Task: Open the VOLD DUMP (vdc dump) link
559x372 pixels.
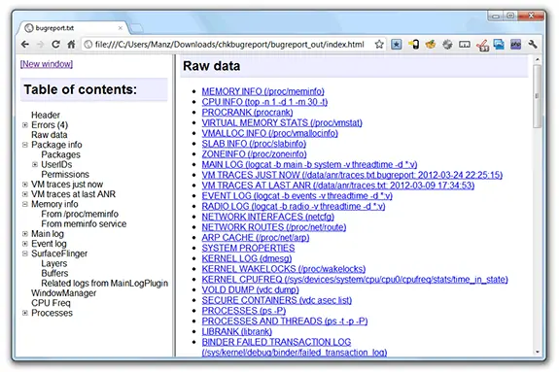Action: [x=250, y=289]
